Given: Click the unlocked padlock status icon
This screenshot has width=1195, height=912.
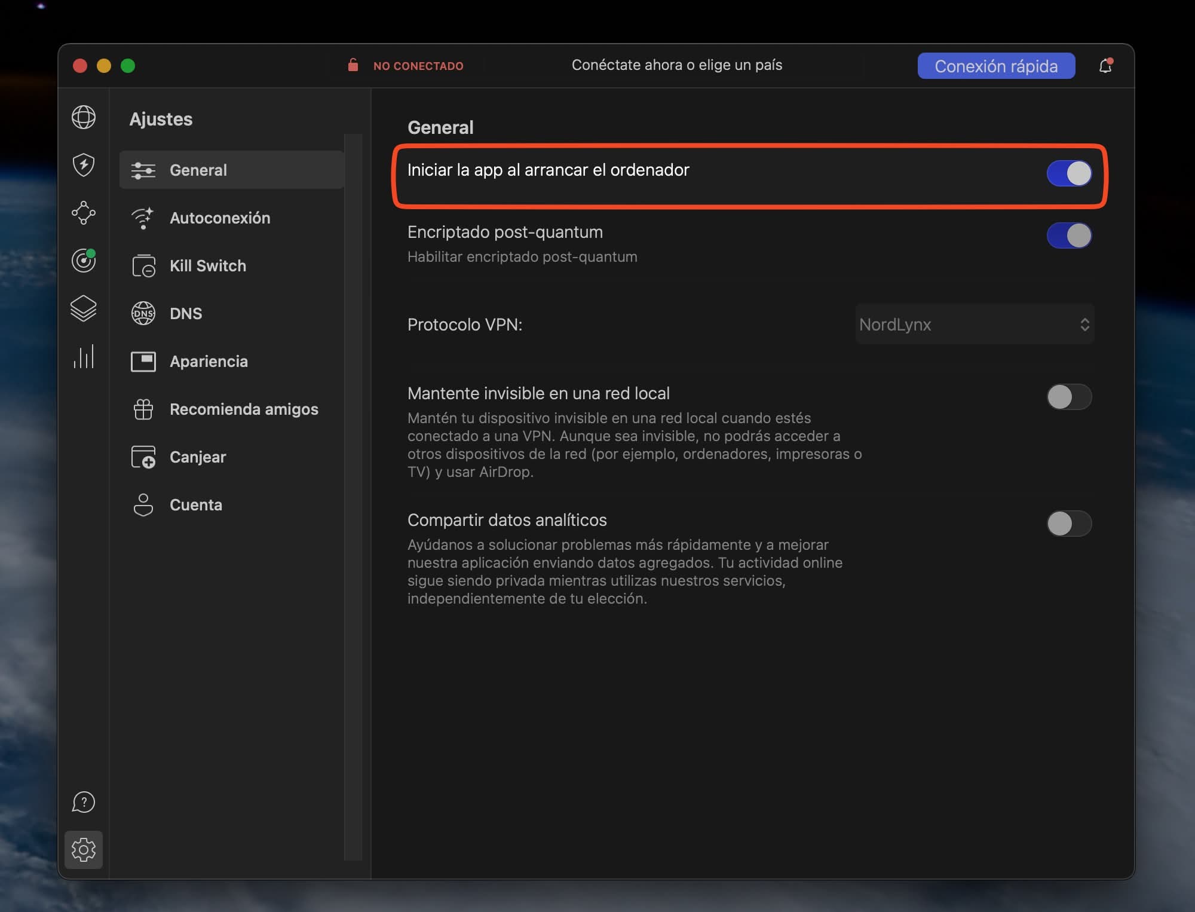Looking at the screenshot, I should tap(353, 65).
